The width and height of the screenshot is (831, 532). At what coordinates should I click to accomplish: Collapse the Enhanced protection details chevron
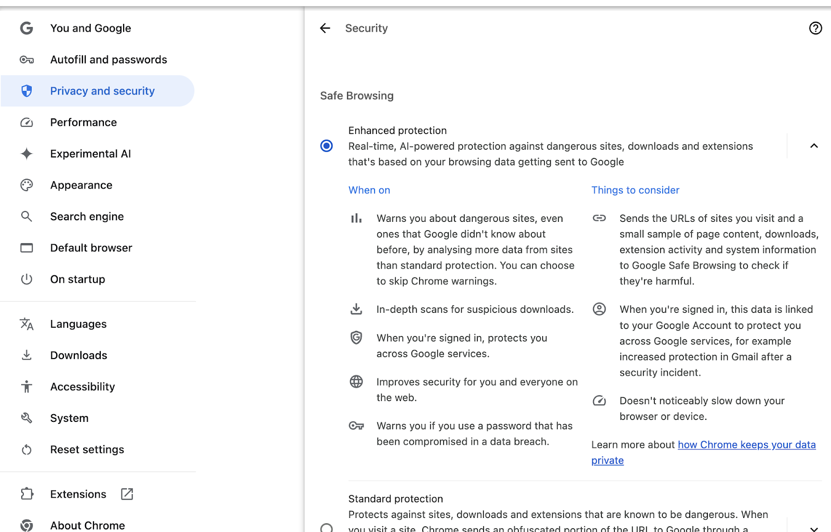[x=814, y=146]
